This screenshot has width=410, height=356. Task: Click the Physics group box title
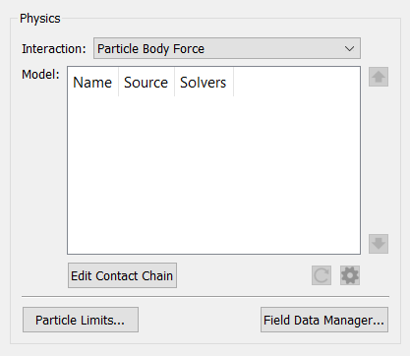coord(40,19)
